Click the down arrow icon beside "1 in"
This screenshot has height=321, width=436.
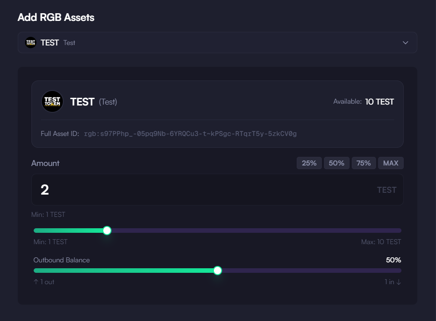[x=399, y=282]
